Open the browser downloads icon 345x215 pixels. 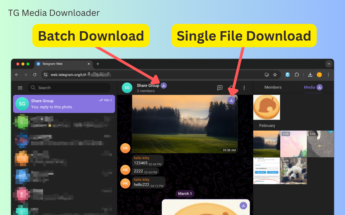click(310, 75)
